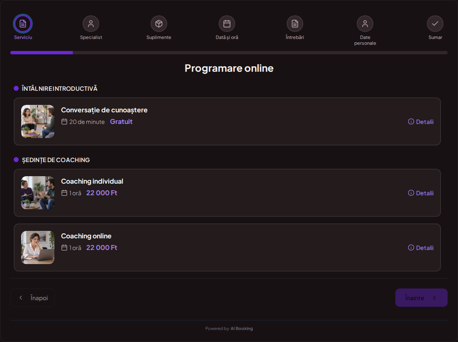
Task: Click calendar icon on Coaching individual card
Action: coord(64,193)
